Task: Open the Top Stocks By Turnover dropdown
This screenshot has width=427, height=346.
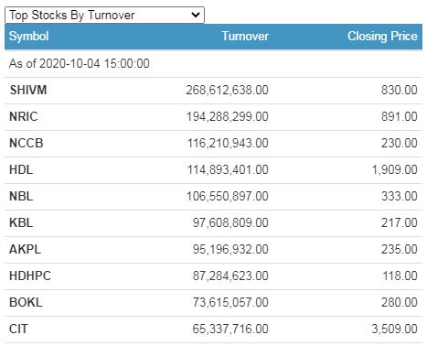Action: coord(104,15)
